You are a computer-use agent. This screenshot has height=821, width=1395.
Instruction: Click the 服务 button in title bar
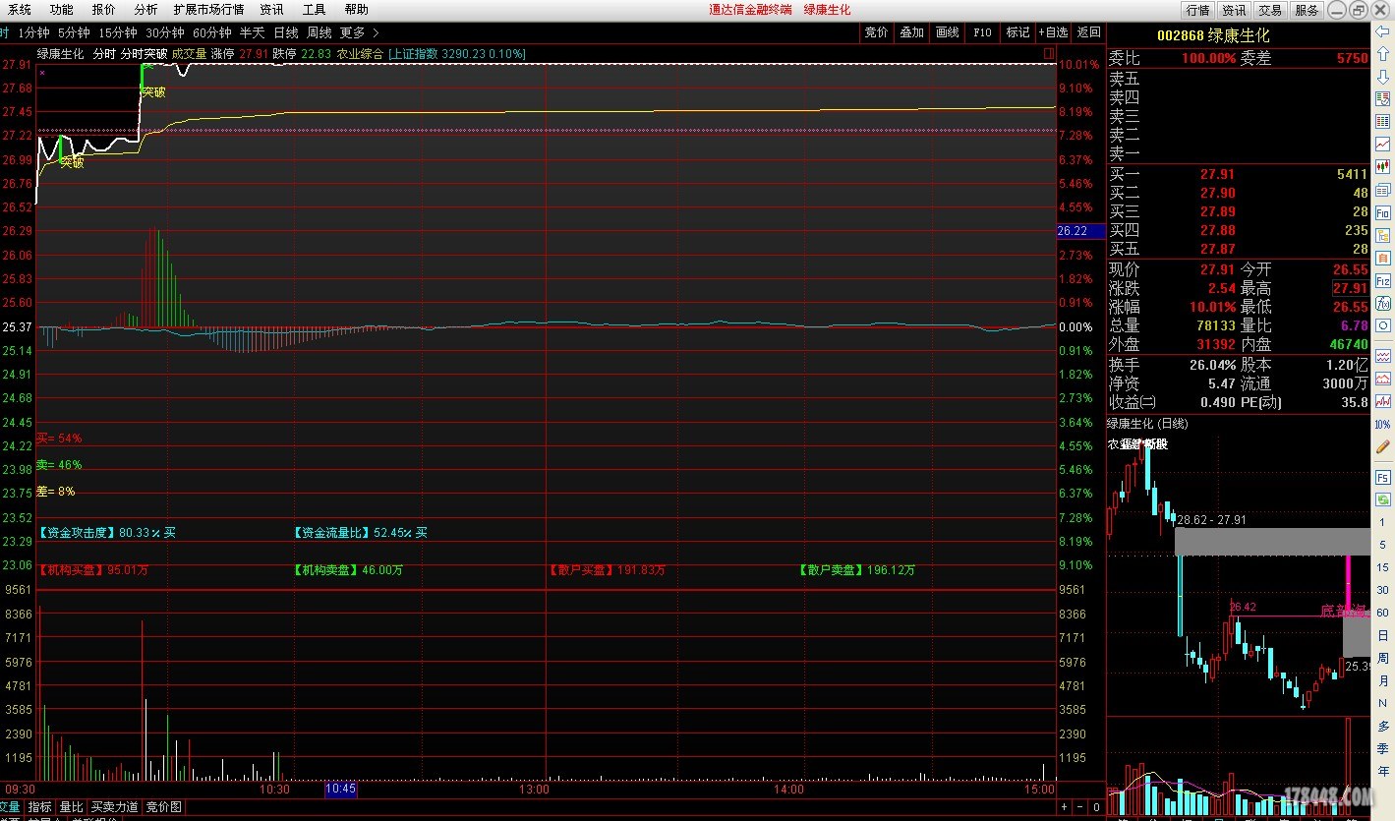coord(1307,10)
